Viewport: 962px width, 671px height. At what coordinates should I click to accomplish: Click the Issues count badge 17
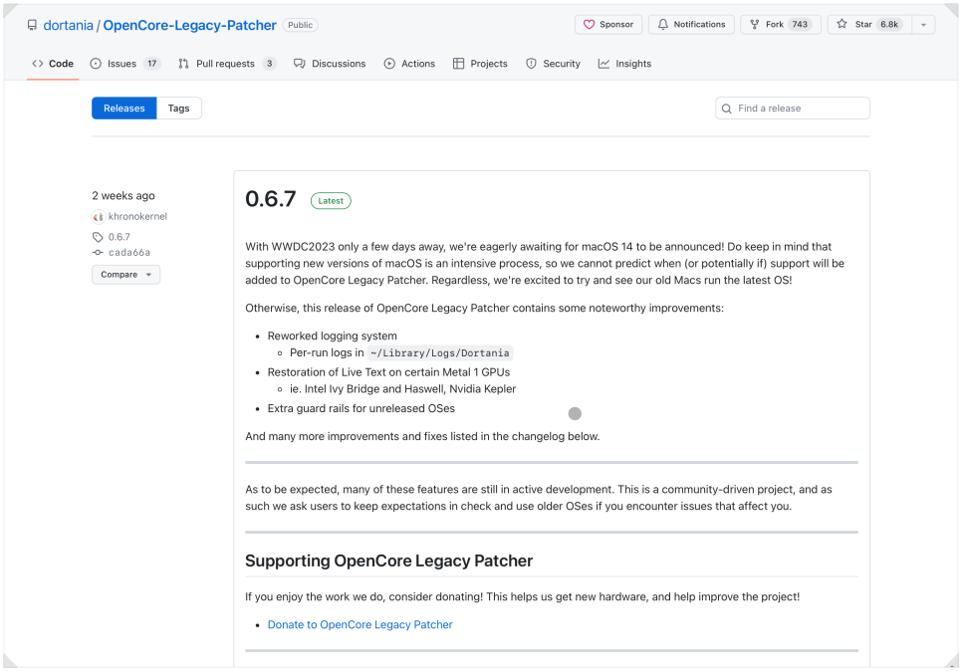(151, 64)
